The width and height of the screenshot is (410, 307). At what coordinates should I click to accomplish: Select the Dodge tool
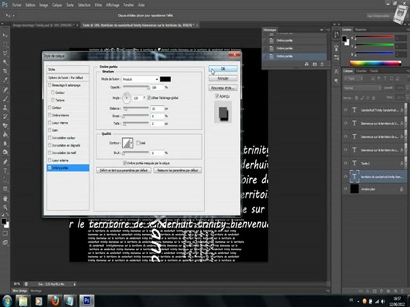point(5,152)
